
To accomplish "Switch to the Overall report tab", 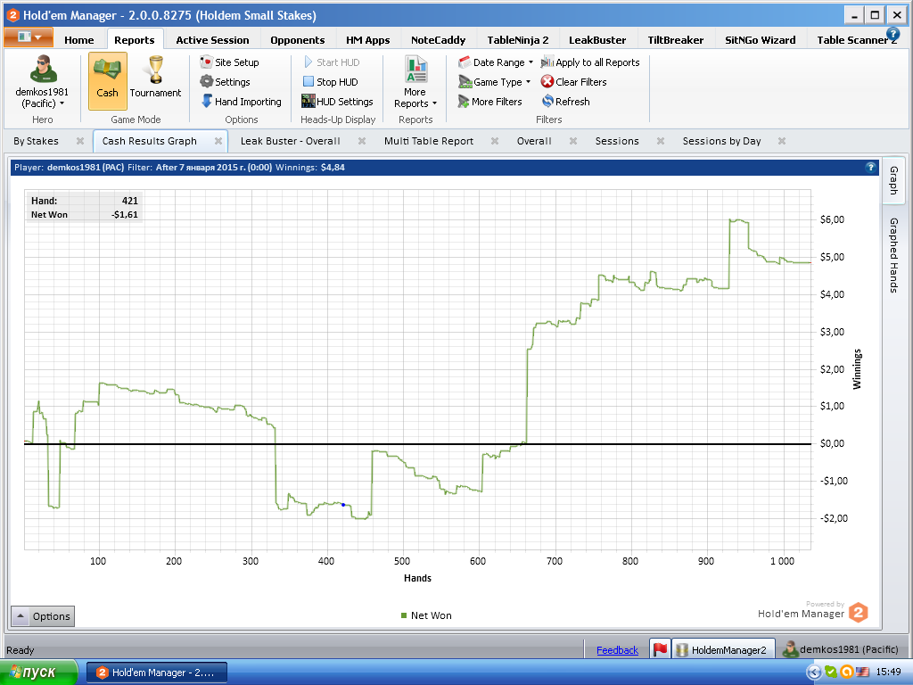I will click(x=535, y=141).
